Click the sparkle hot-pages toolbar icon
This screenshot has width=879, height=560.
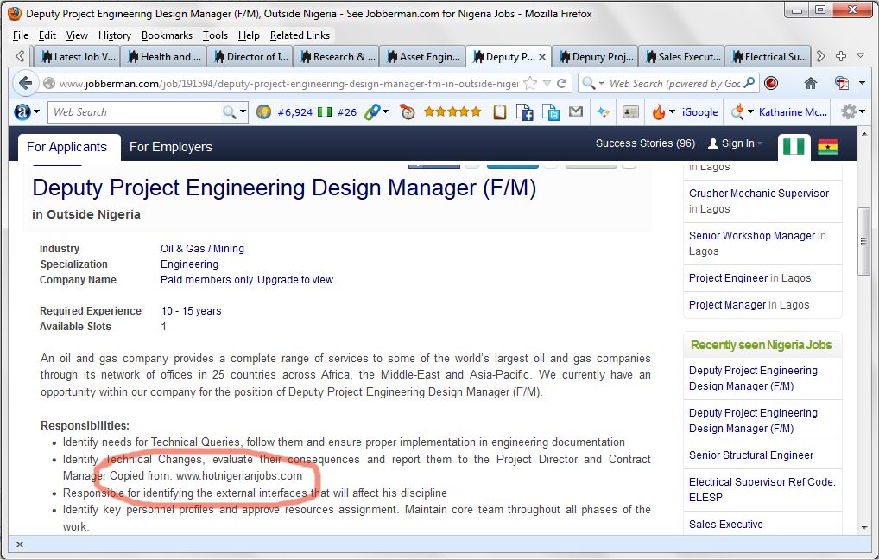604,112
